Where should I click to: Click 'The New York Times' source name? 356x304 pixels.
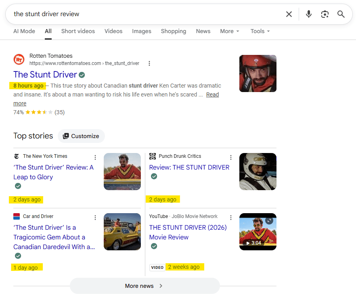coord(45,156)
